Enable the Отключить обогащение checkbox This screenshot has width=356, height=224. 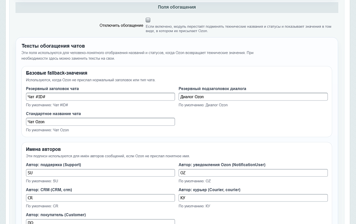(148, 20)
